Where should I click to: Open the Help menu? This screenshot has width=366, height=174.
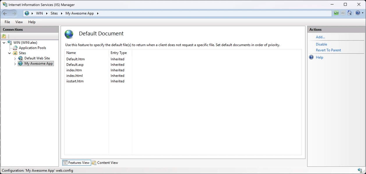[x=32, y=22]
